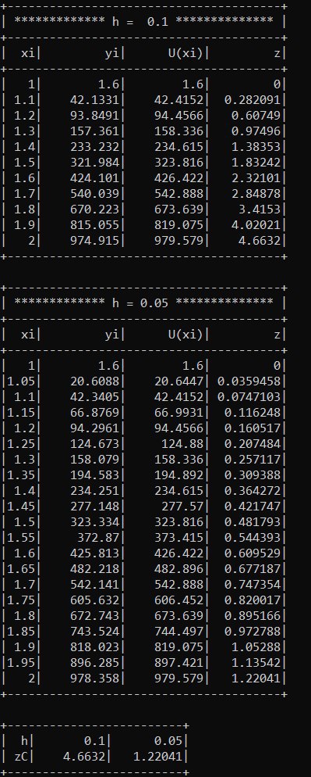Image resolution: width=311 pixels, height=777 pixels.
Task: Click U(xi) value 277.57
Action: [182, 507]
